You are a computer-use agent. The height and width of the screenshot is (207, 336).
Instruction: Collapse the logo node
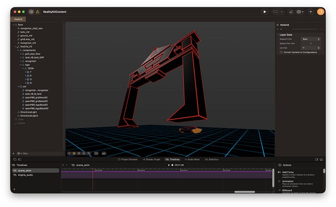pos(21,65)
